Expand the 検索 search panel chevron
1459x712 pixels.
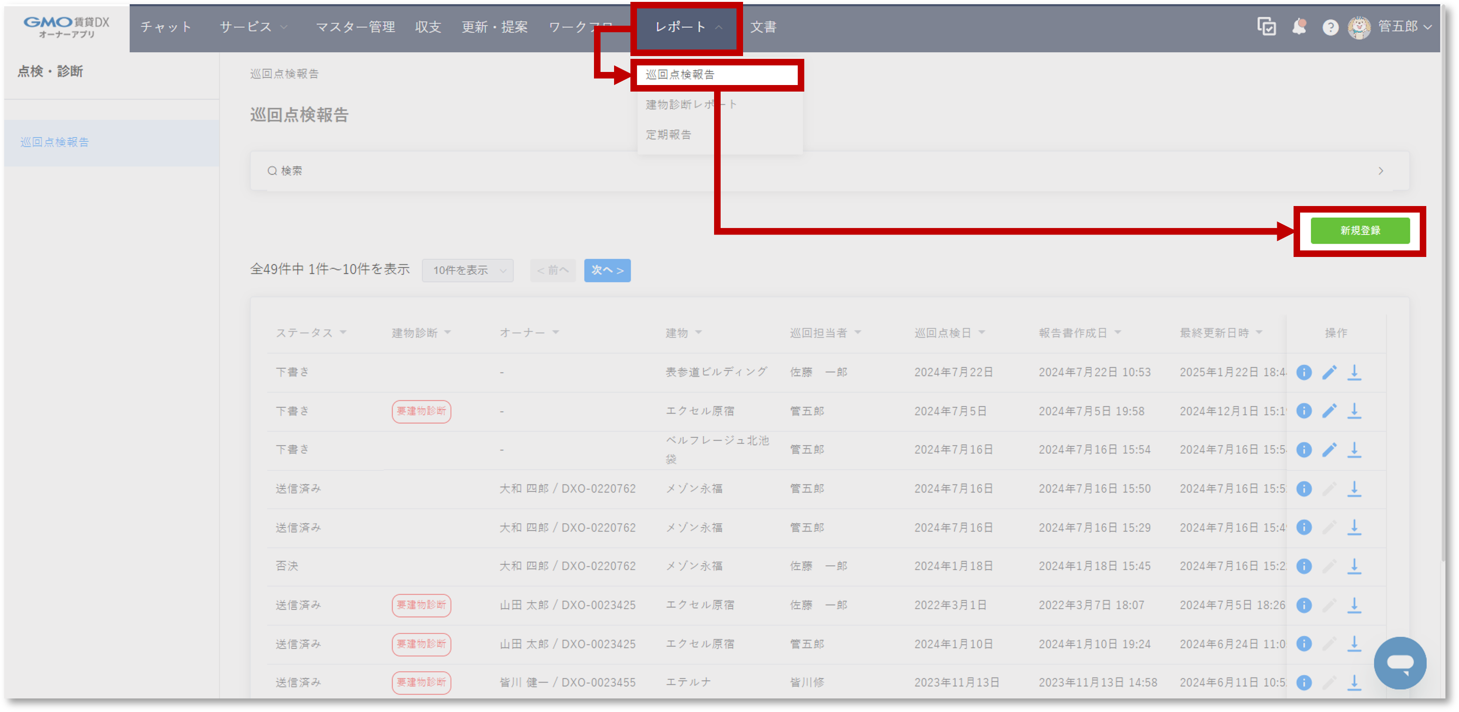tap(1380, 171)
